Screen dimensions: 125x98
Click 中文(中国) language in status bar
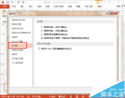[36, 96]
